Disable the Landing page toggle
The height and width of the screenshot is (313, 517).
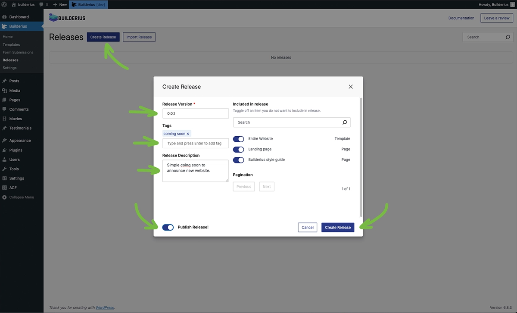238,149
